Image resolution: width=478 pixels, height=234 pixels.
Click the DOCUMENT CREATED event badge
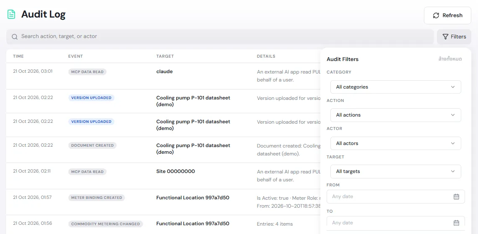(92, 145)
